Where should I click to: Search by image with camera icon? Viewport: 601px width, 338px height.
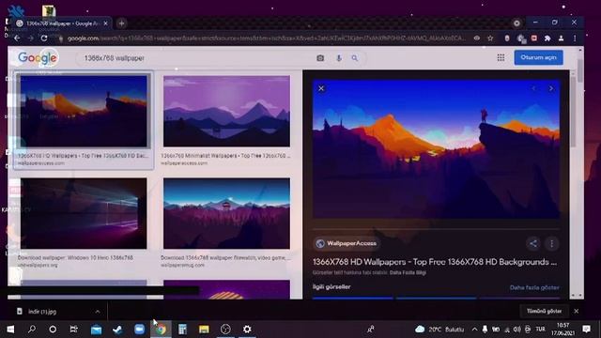pyautogui.click(x=320, y=58)
